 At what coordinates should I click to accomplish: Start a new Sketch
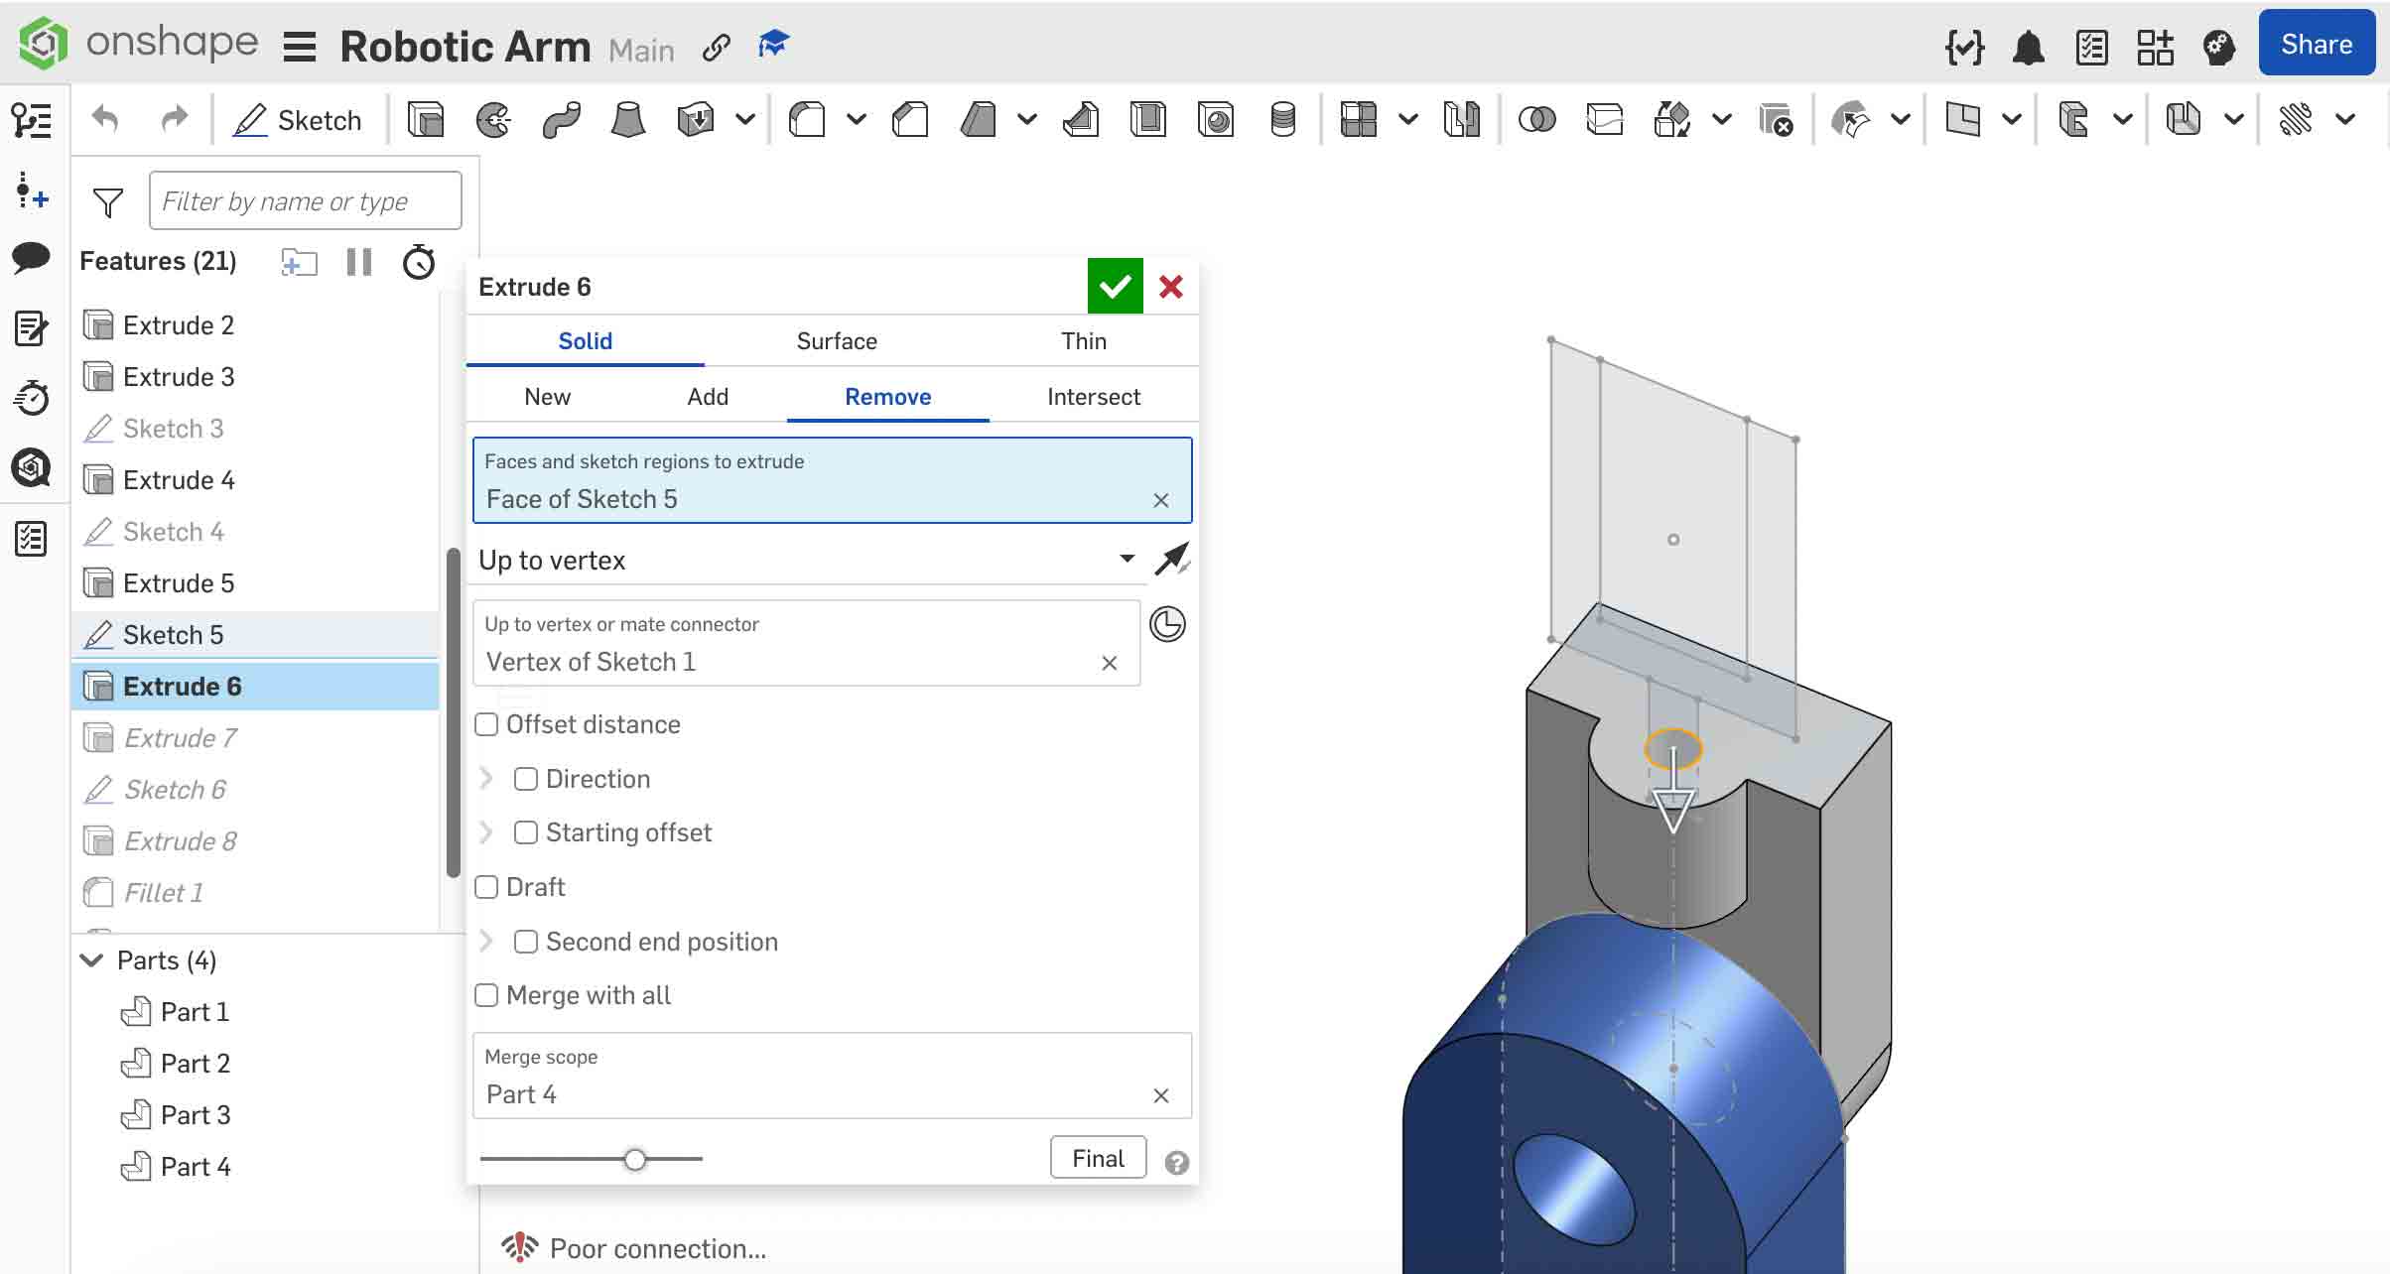click(x=298, y=119)
